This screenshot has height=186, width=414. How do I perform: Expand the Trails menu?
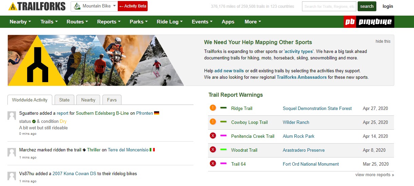[x=49, y=22]
